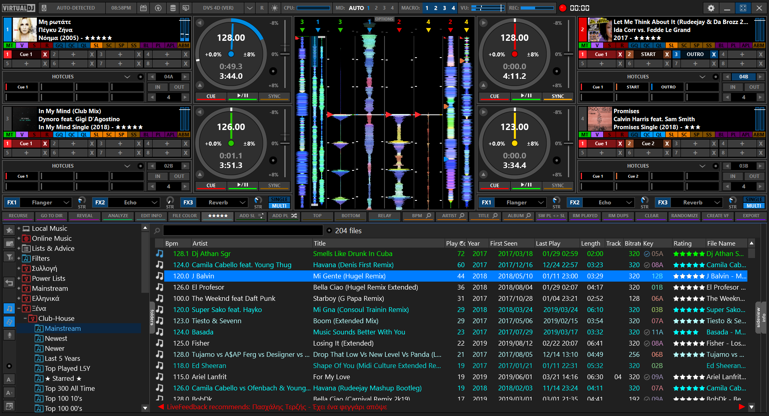The width and height of the screenshot is (769, 416).
Task: Toggle the video film file-type filter
Action: pyautogui.click(x=9, y=322)
